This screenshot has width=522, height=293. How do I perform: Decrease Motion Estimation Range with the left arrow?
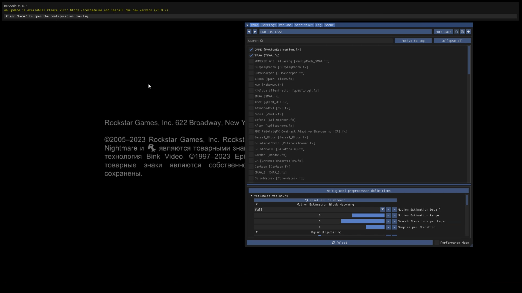(x=389, y=215)
